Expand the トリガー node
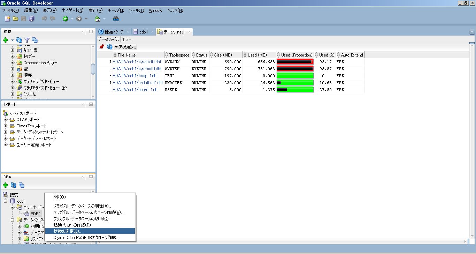The image size is (476, 254). (x=12, y=56)
